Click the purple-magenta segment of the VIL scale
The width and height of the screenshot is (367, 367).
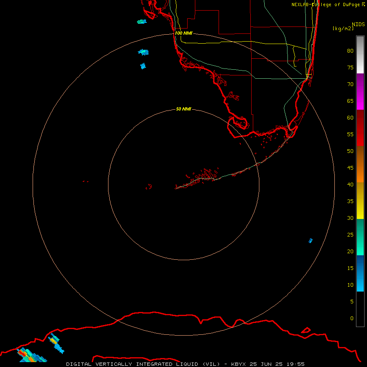360,91
